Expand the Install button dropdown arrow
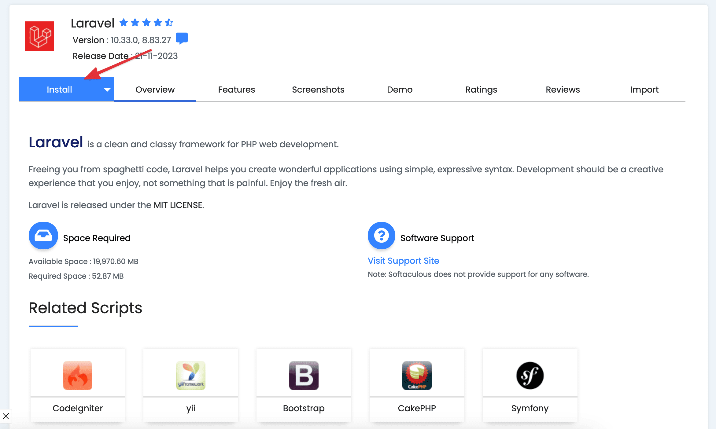 (x=107, y=90)
